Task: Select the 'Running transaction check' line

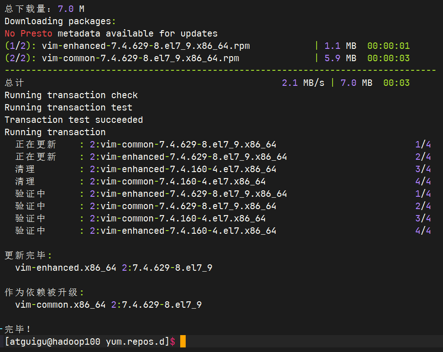Action: [71, 95]
